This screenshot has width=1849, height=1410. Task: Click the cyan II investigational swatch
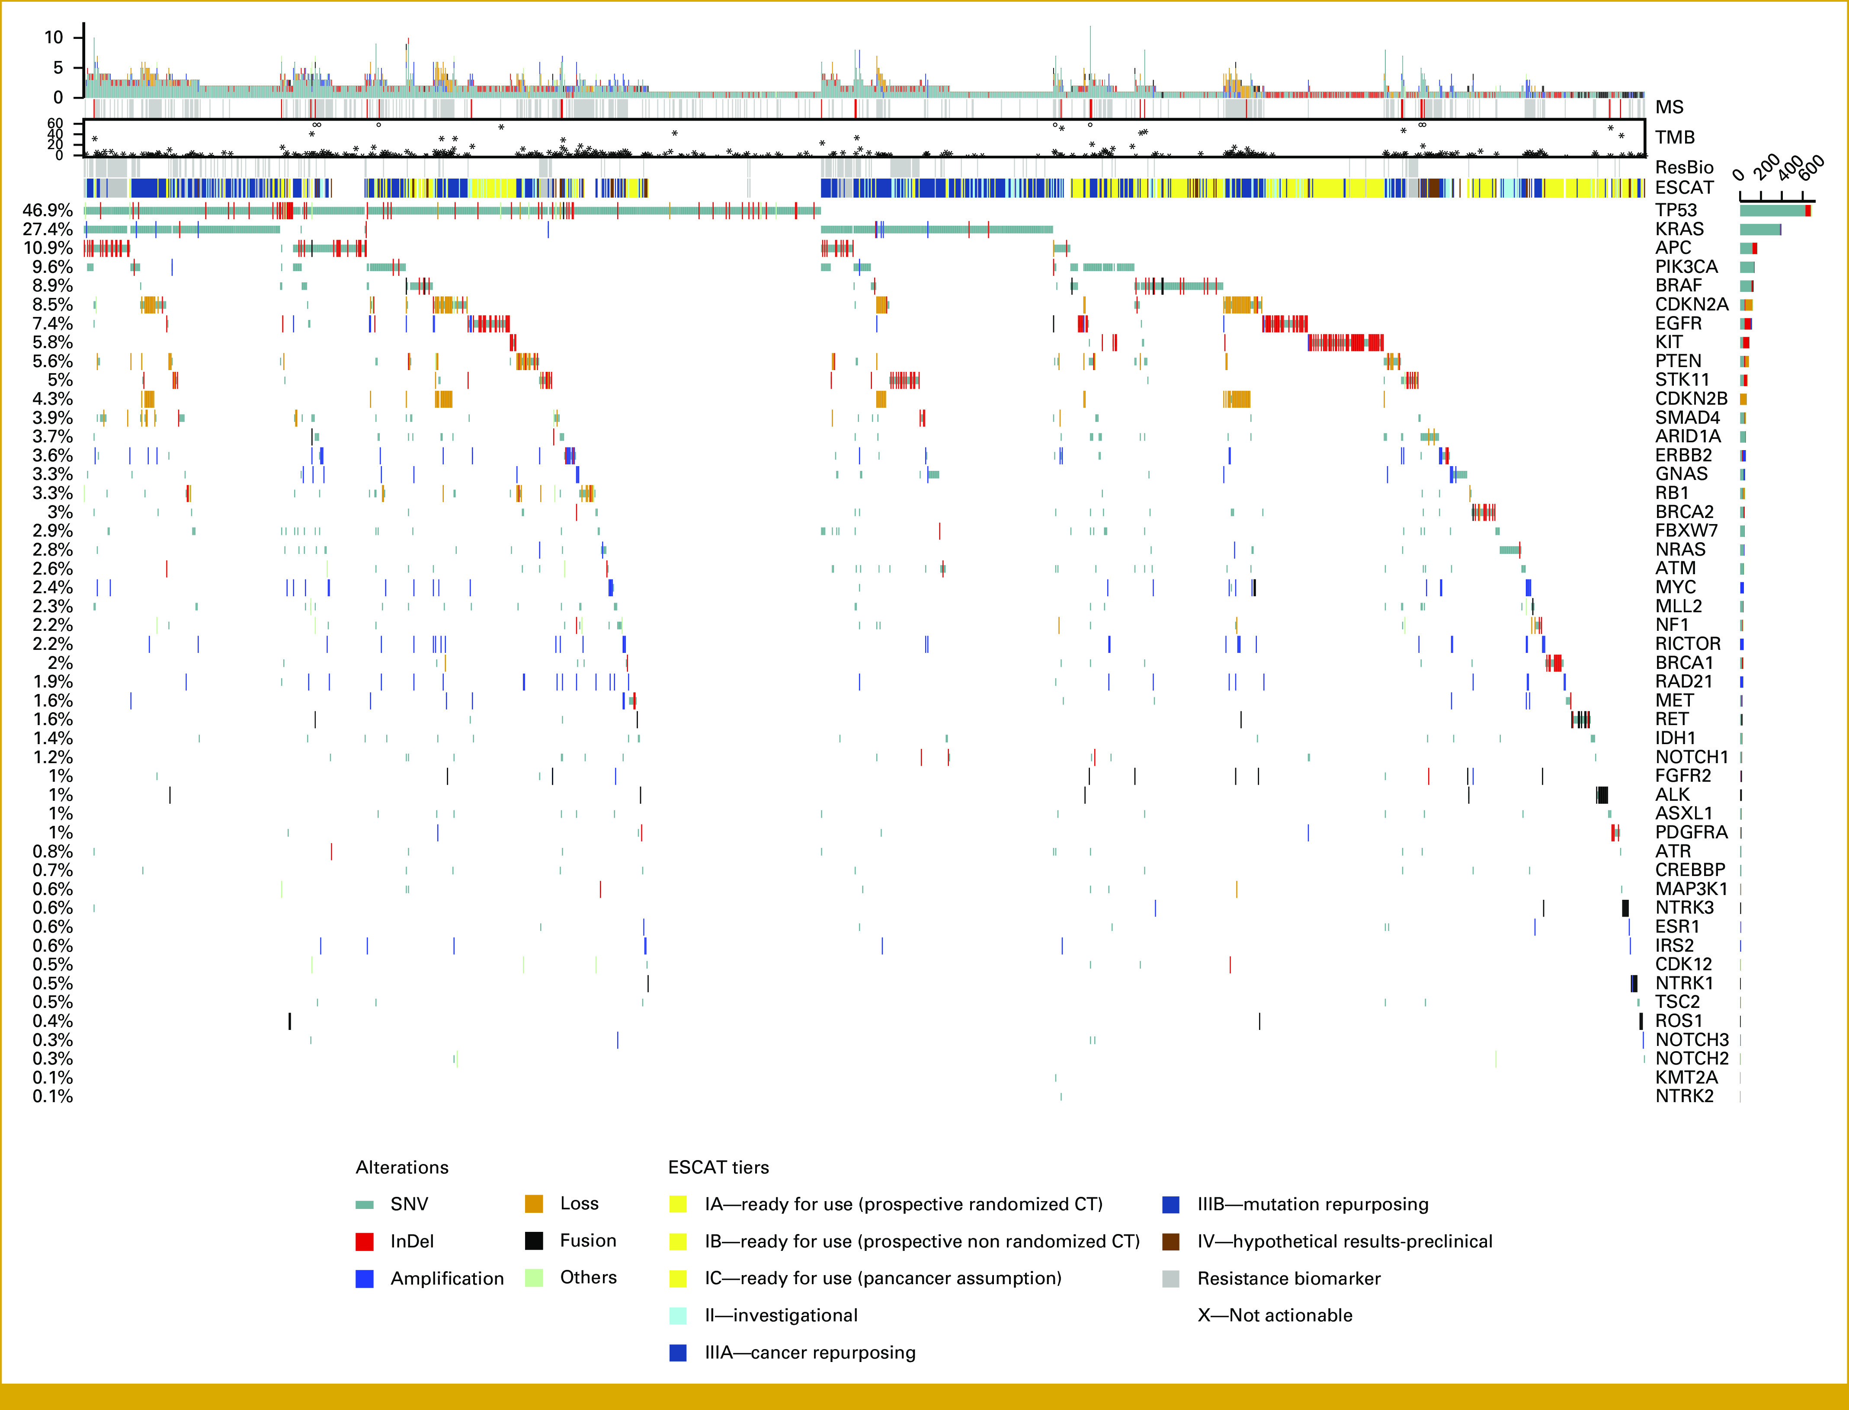click(678, 1315)
